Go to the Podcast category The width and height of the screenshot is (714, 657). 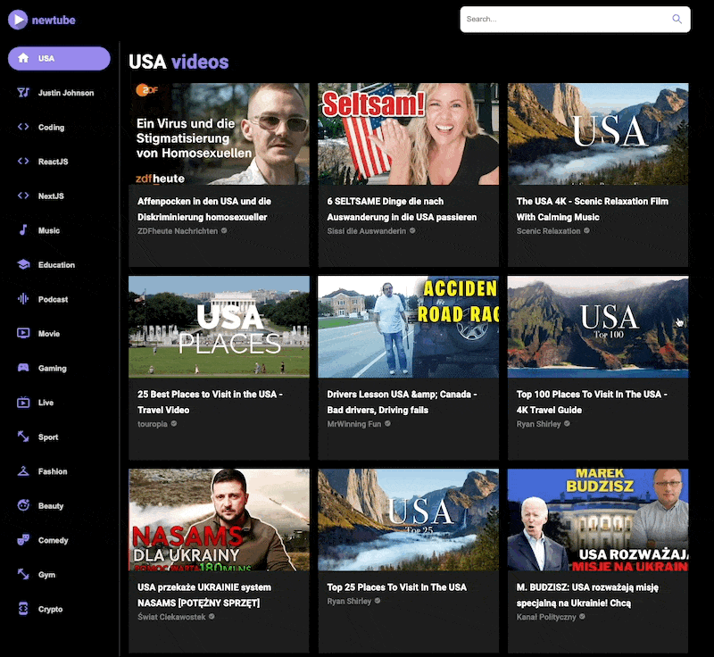point(59,299)
